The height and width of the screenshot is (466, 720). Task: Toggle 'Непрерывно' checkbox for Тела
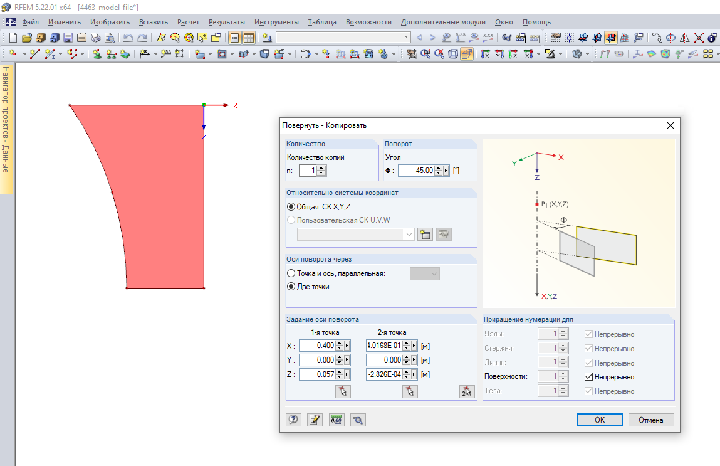[x=588, y=391]
